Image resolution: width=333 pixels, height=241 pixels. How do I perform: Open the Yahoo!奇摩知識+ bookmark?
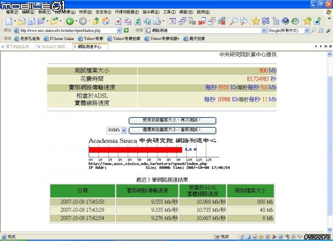tap(162, 38)
